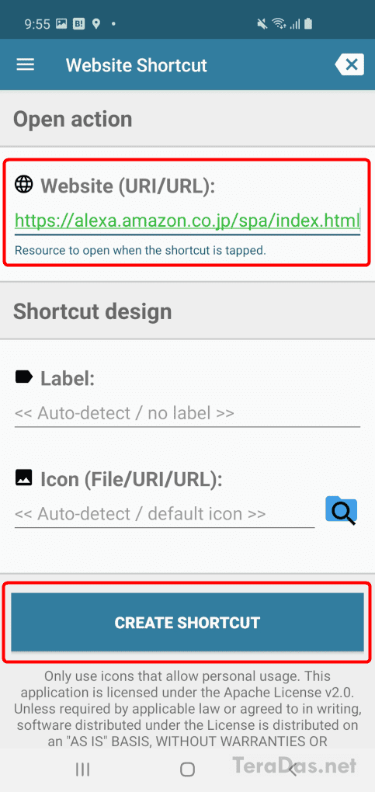Focus the Label auto-detect input field
Viewport: 375px width, 792px height.
pyautogui.click(x=188, y=414)
